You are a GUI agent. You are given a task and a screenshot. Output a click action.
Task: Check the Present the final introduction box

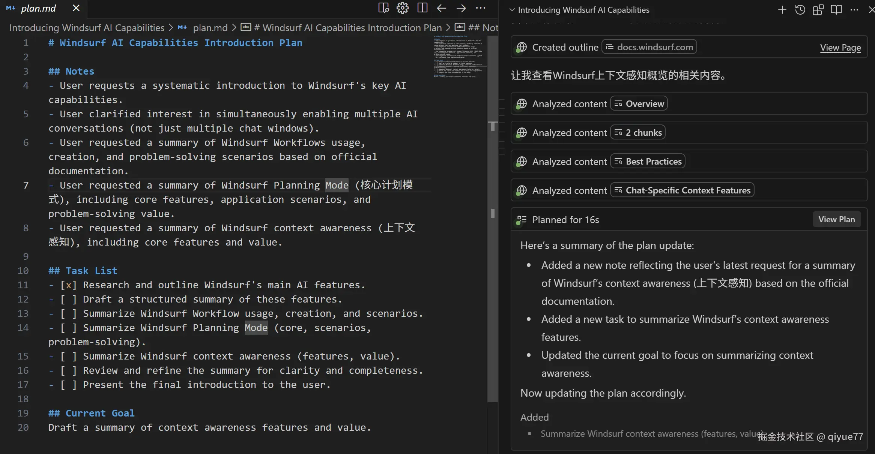click(x=69, y=385)
